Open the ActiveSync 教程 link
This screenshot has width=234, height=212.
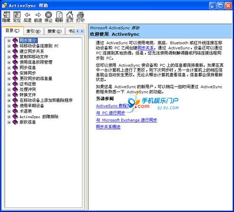(x=112, y=106)
